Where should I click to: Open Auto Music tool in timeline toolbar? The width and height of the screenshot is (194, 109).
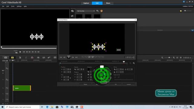44,58
